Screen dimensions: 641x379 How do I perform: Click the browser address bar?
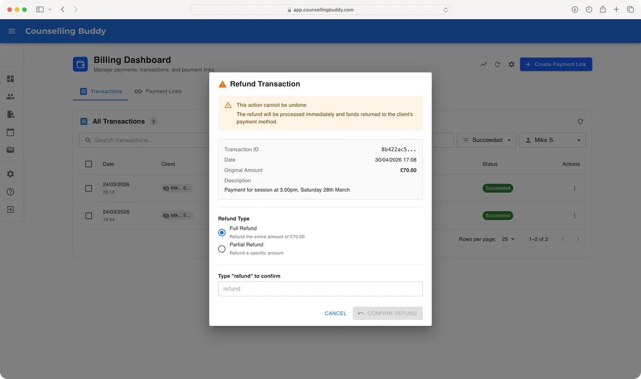point(320,10)
